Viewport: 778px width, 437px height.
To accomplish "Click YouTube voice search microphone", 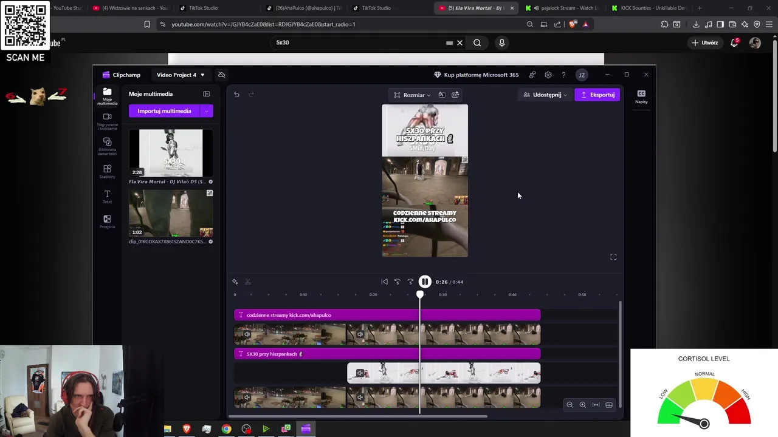I will tap(501, 42).
